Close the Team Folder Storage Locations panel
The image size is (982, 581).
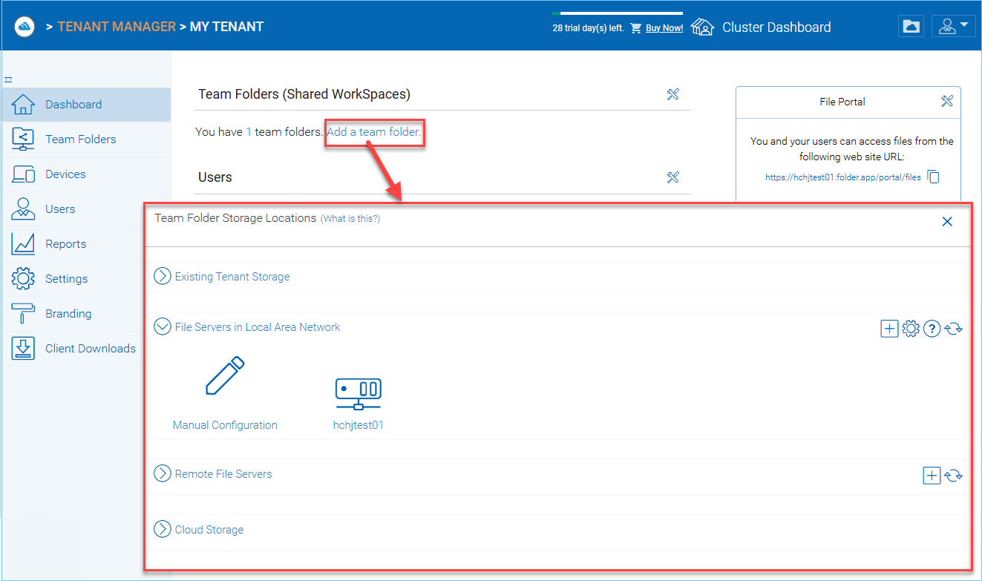[x=947, y=221]
